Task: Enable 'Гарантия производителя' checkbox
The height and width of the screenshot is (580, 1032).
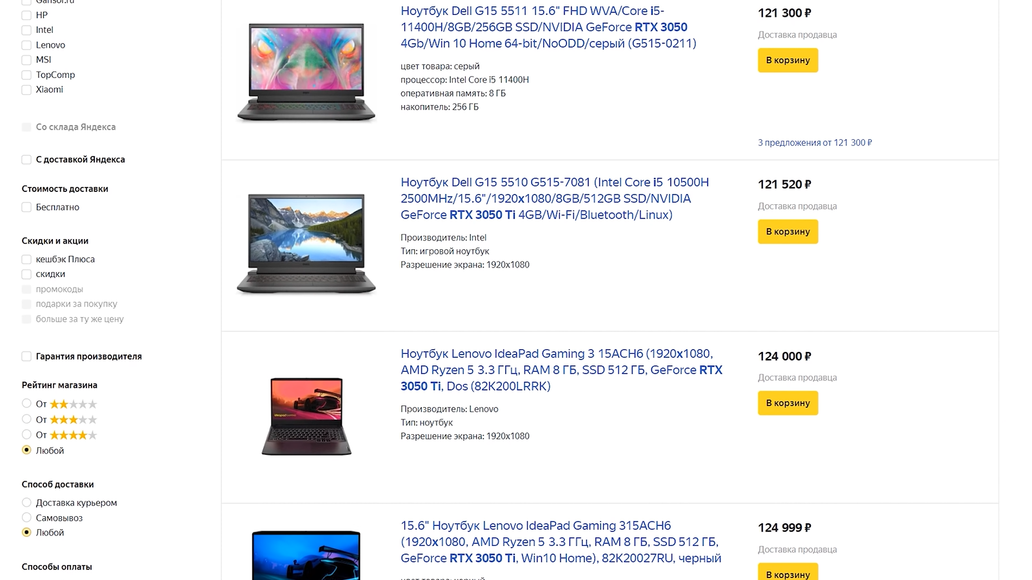Action: pos(26,356)
